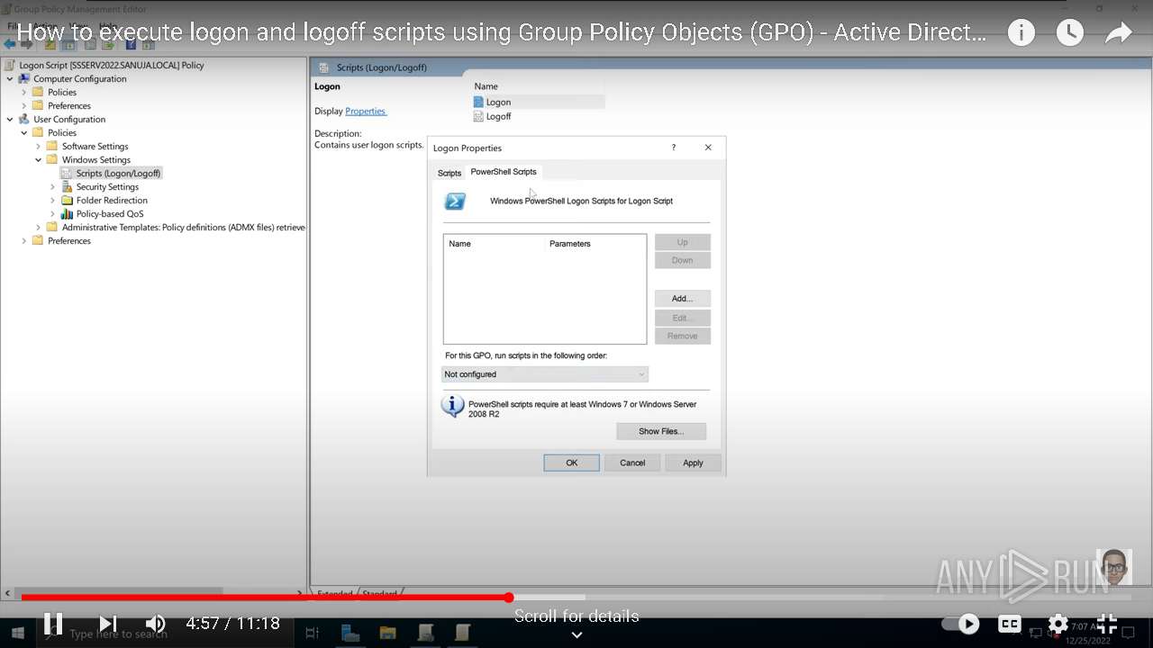
Task: Click the Computer Configuration icon
Action: (24, 78)
